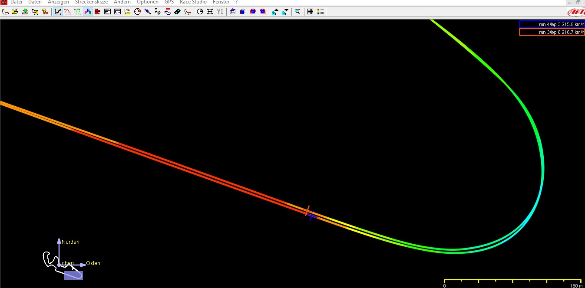585x288 pixels.
Task: Click the gauge dial toolbar icon
Action: (x=138, y=12)
